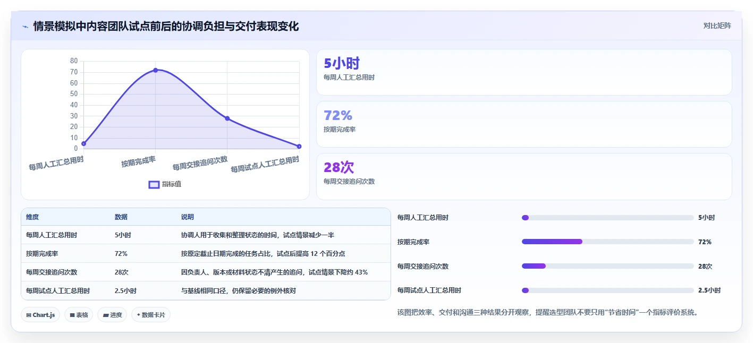Click the lightning icon beside the title
The image size is (753, 343).
click(x=25, y=26)
